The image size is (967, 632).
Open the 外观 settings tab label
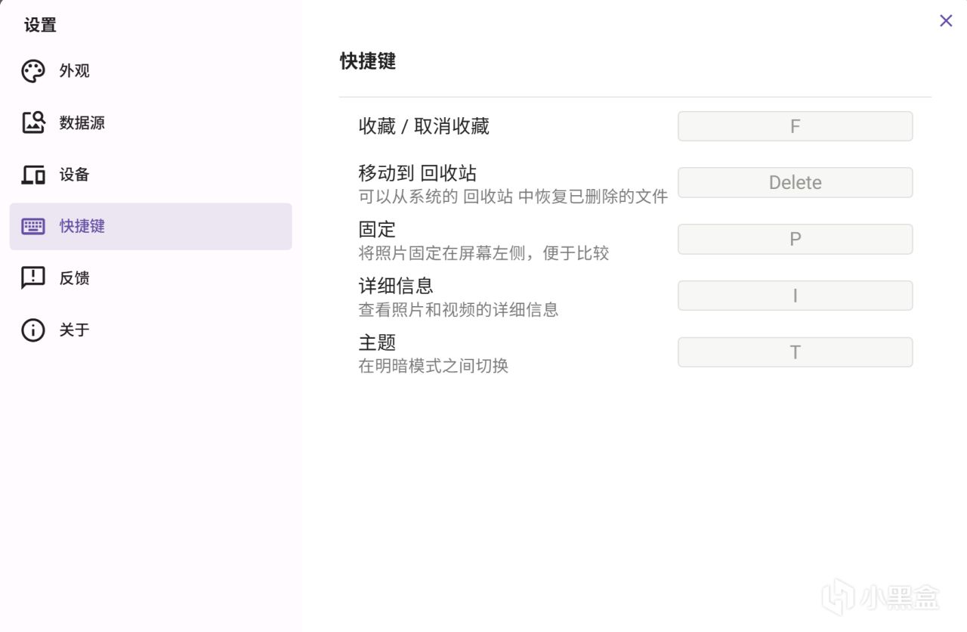tap(75, 71)
